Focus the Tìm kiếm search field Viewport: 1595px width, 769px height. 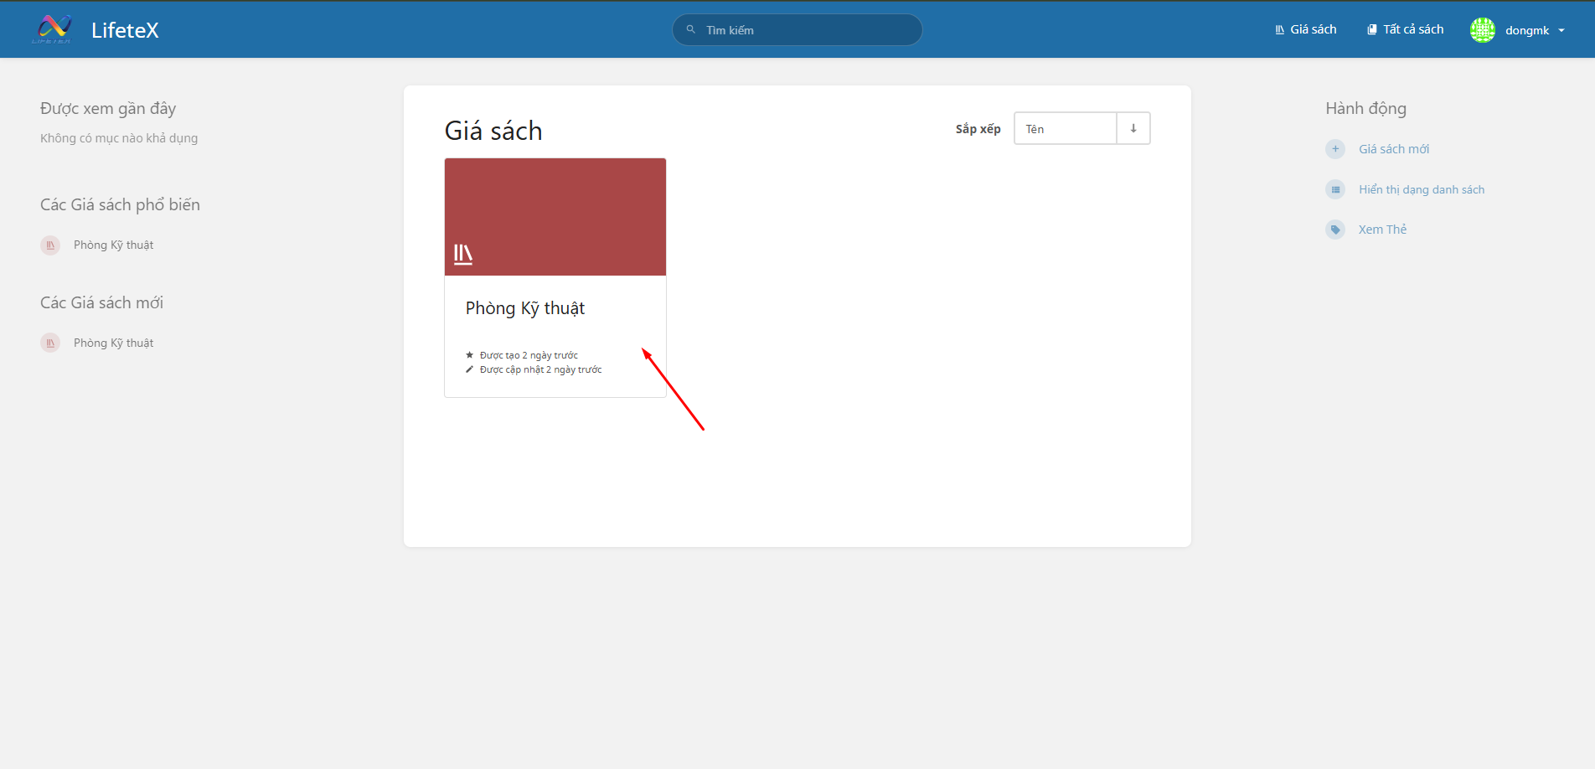coord(804,30)
